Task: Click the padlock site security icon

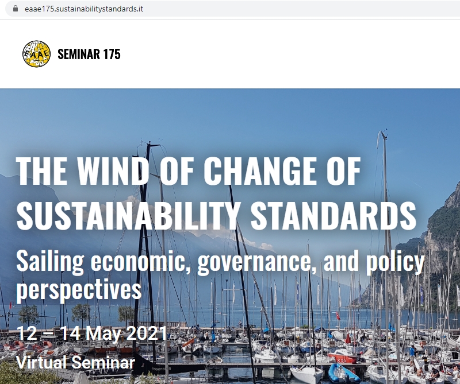Action: click(x=16, y=9)
